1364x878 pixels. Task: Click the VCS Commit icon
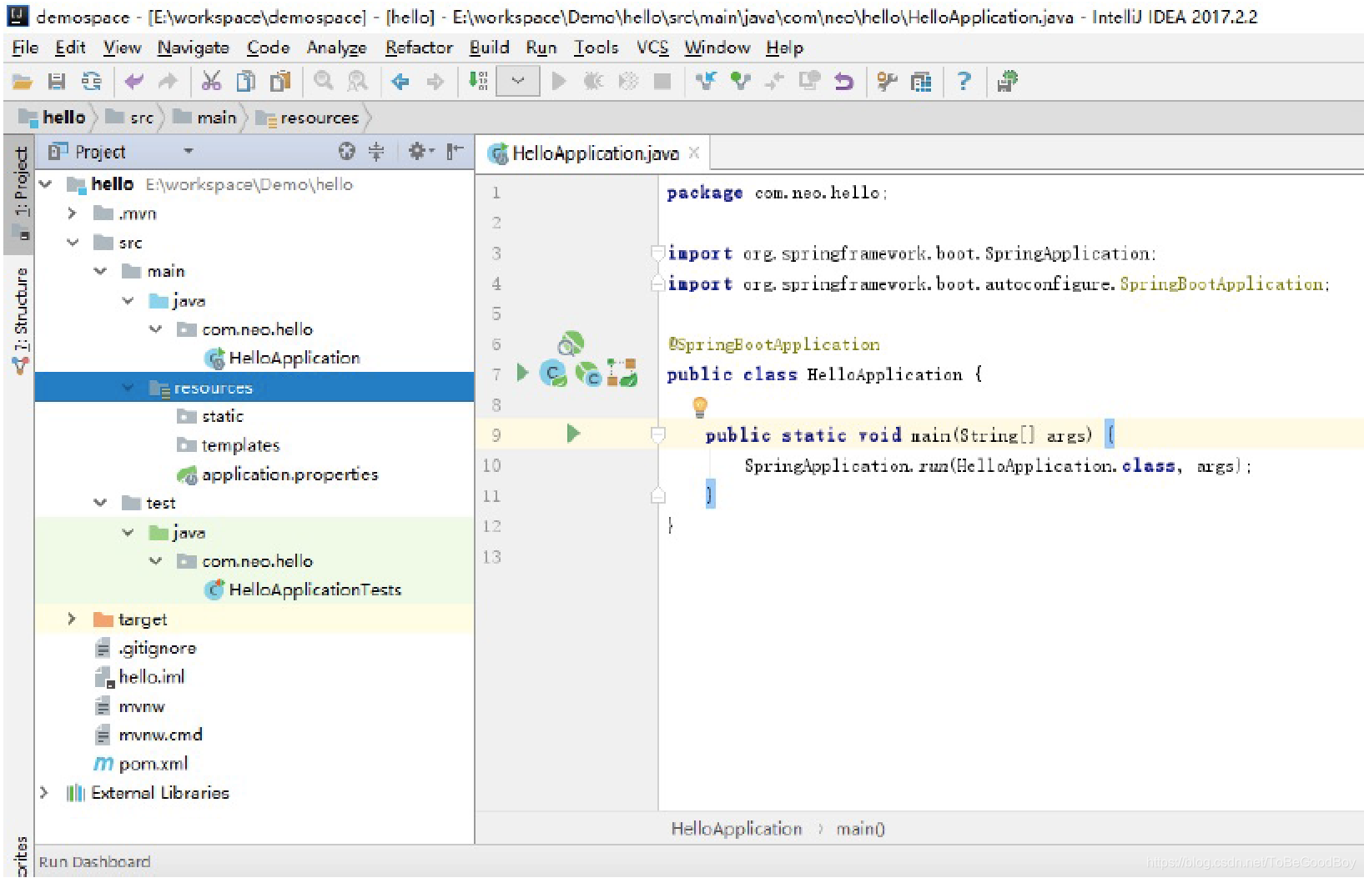pos(740,82)
